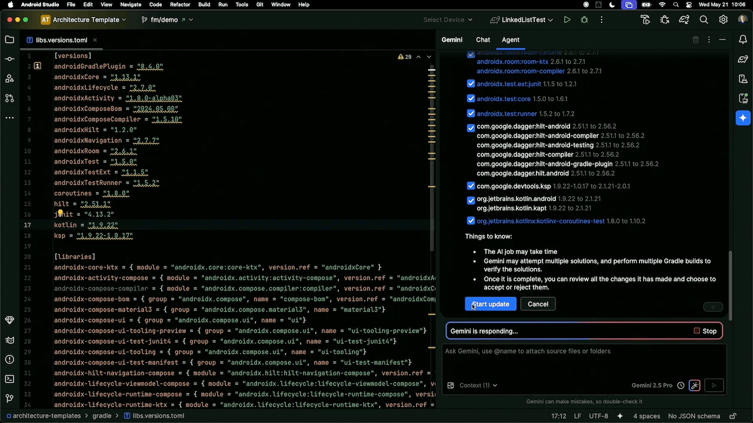This screenshot has width=753, height=423.
Task: Open the File menu
Action: click(71, 5)
